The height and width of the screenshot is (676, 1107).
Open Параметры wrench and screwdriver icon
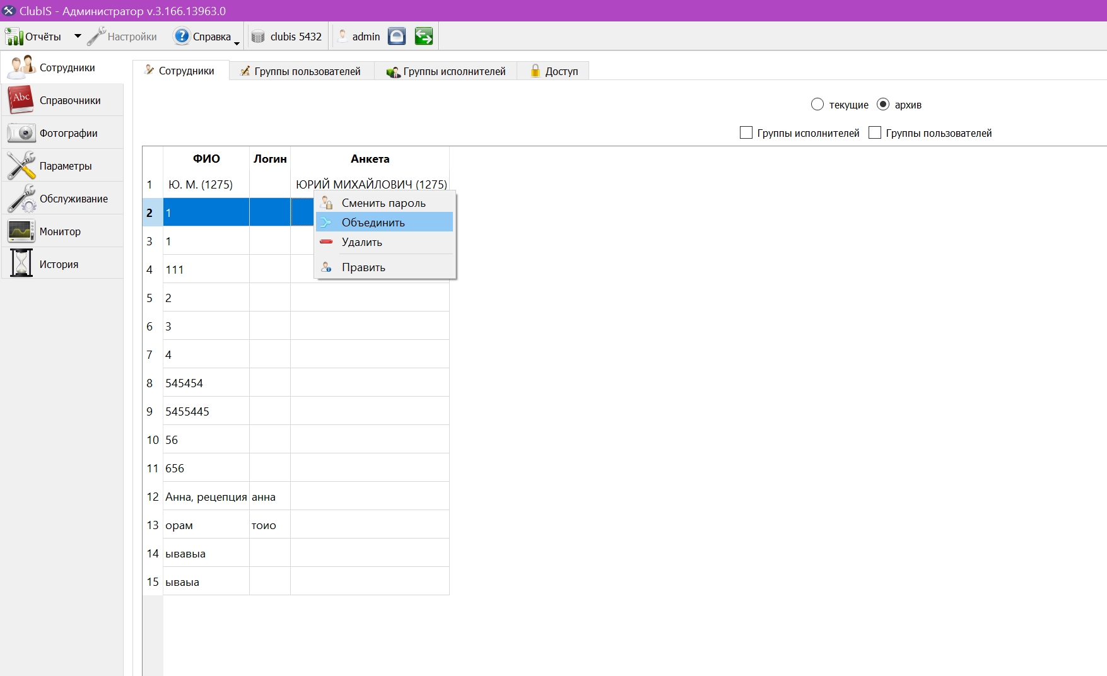21,165
